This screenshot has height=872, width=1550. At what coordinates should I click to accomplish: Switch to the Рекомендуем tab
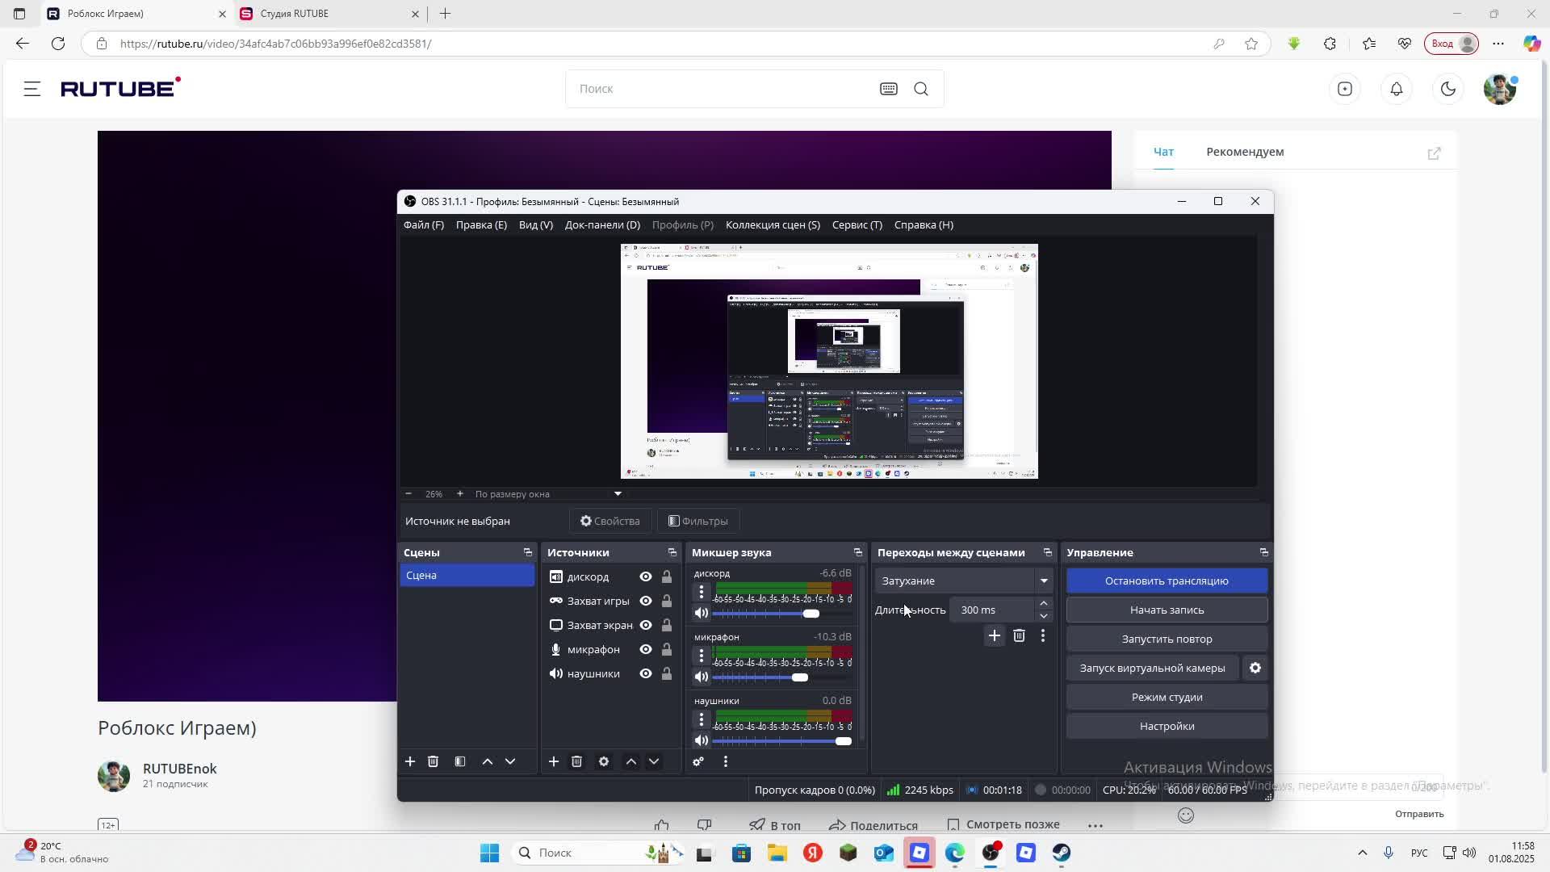pos(1244,152)
